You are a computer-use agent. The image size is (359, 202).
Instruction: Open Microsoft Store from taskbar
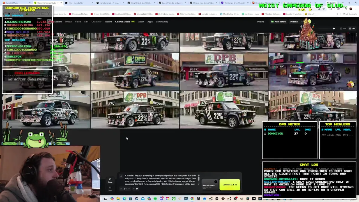tap(130, 199)
